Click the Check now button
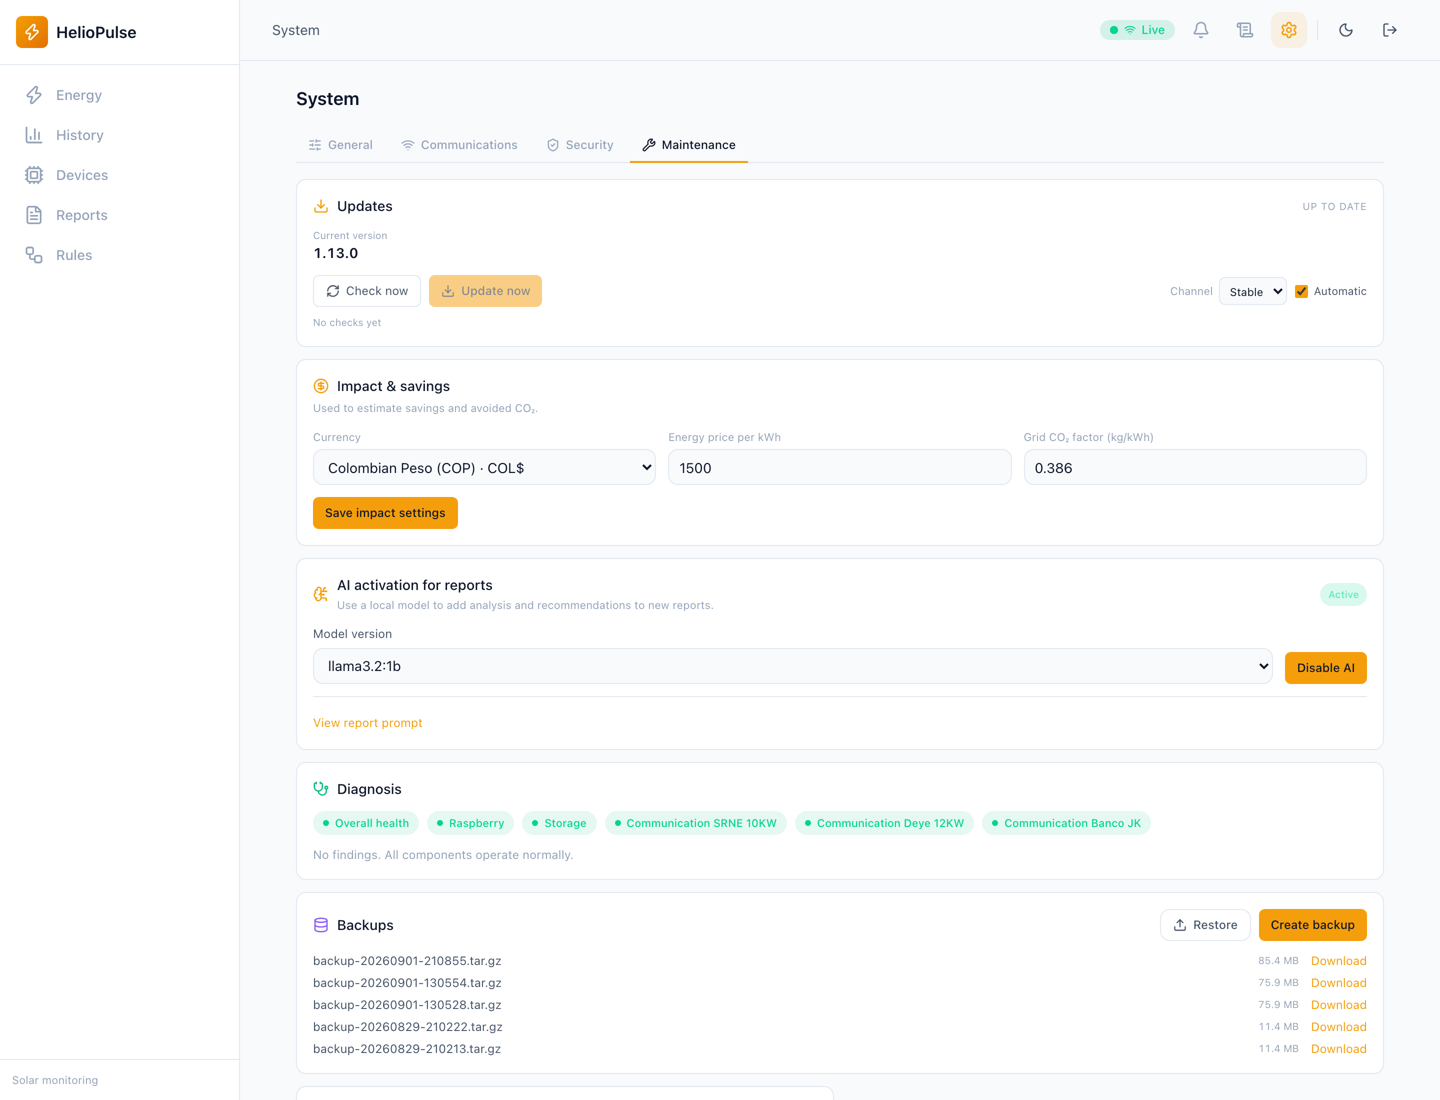Viewport: 1440px width, 1100px height. [x=366, y=290]
